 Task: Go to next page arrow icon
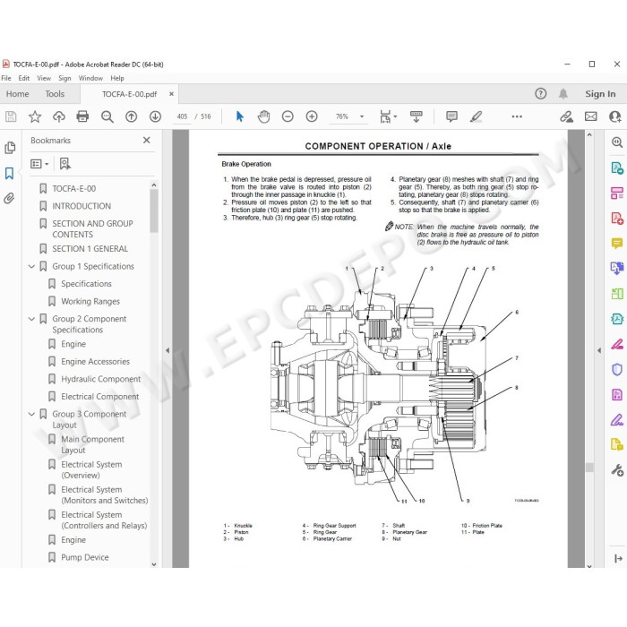tap(155, 116)
